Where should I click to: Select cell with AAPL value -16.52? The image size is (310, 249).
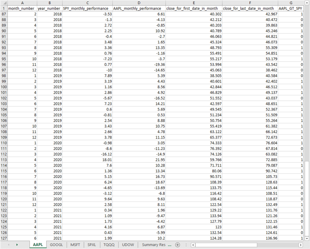click(139, 98)
